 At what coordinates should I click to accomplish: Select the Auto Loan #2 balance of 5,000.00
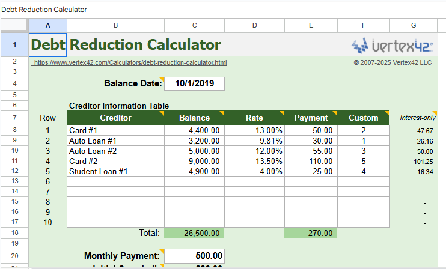pos(194,151)
